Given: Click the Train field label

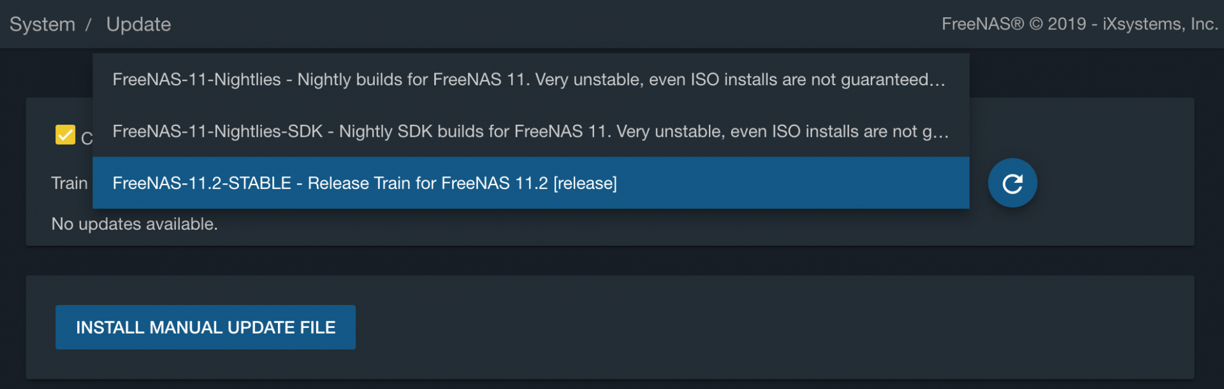Looking at the screenshot, I should click(69, 183).
